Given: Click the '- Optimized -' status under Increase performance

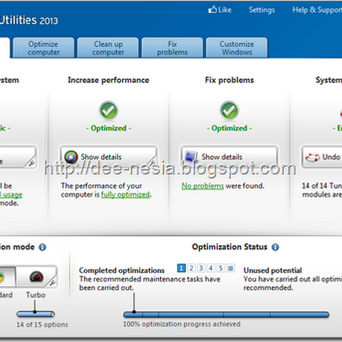Looking at the screenshot, I should [x=109, y=128].
